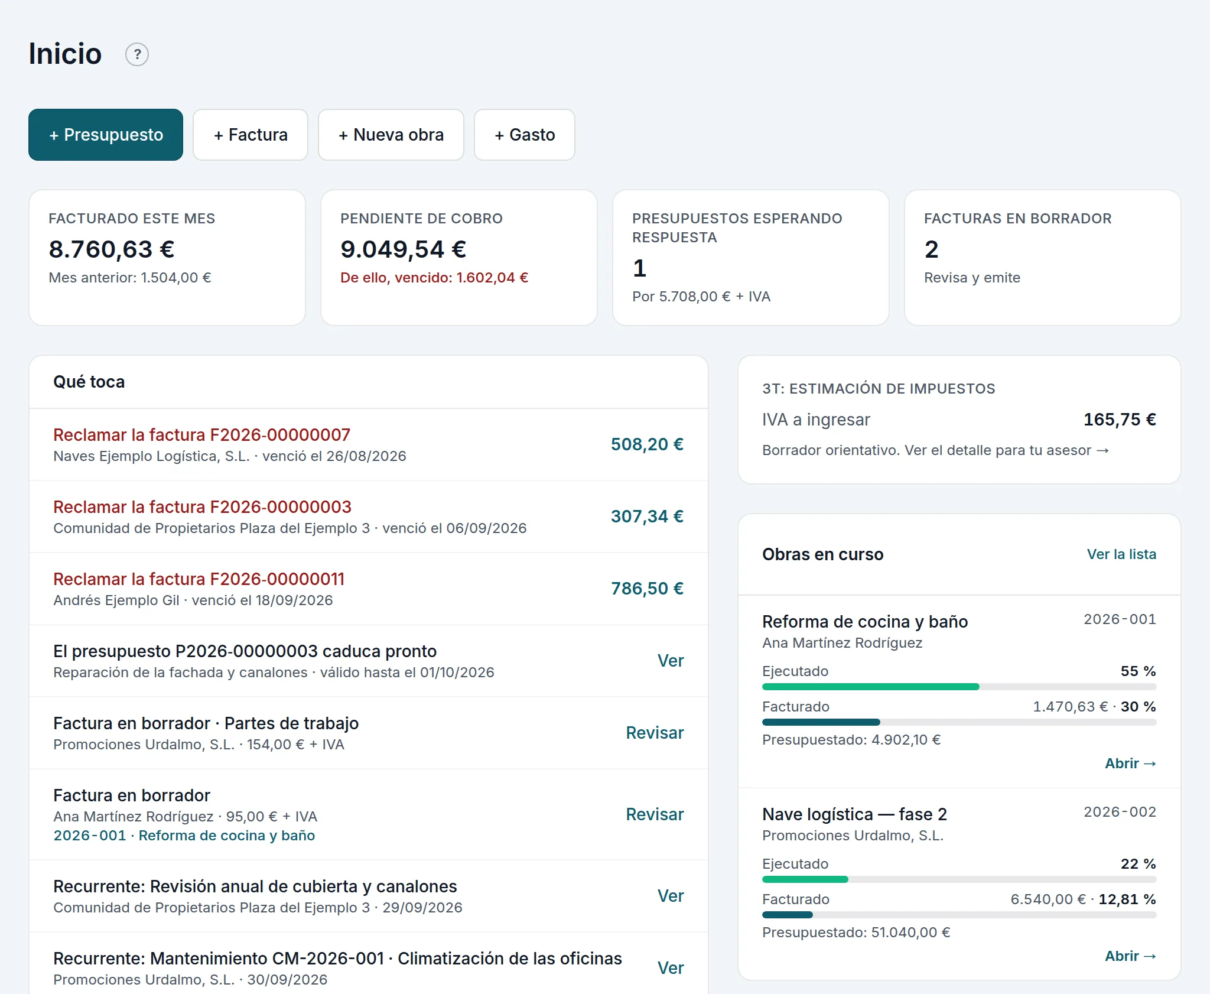Open the Facturas en borrador card
This screenshot has height=994, width=1210.
[x=1043, y=258]
